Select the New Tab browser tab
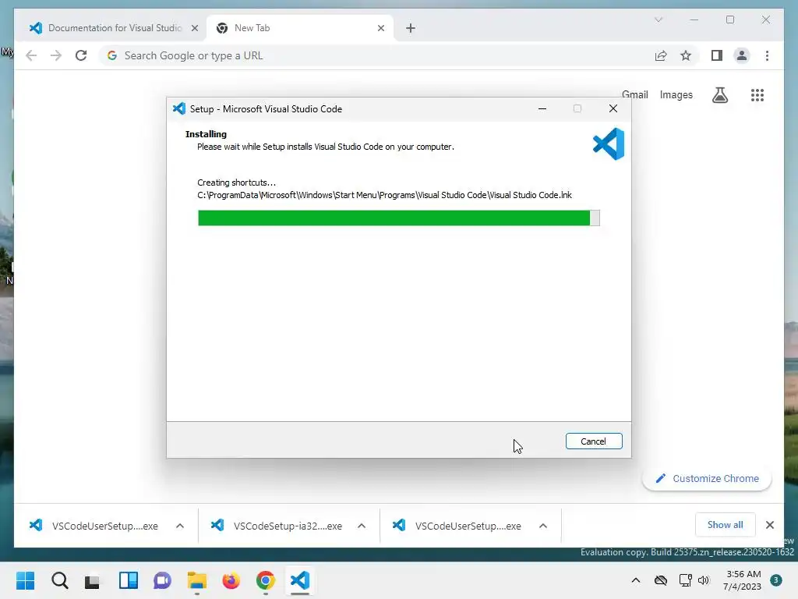Image resolution: width=798 pixels, height=599 pixels. (300, 28)
